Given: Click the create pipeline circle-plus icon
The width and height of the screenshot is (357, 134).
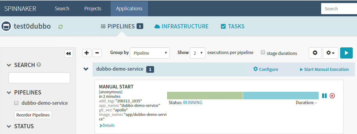Looking at the screenshot, I should [315, 53].
